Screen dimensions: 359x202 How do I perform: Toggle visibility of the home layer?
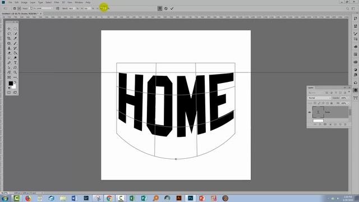(309, 112)
